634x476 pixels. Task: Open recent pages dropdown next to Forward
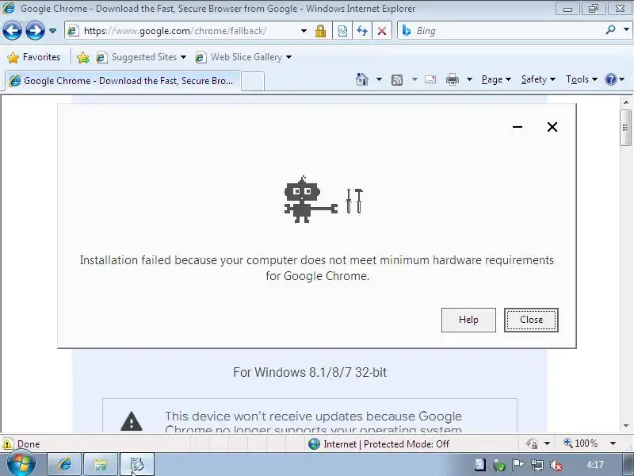[x=52, y=31]
